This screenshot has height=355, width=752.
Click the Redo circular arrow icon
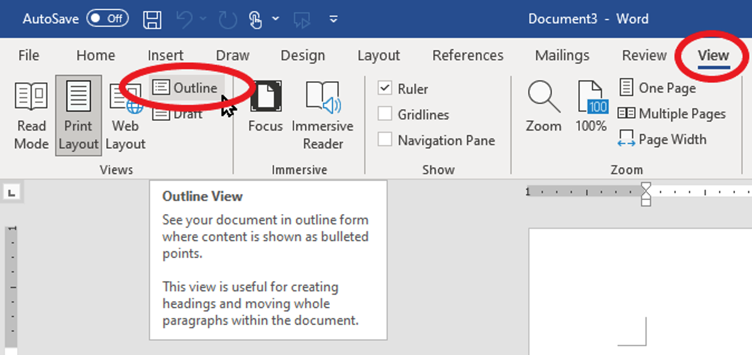tap(227, 19)
